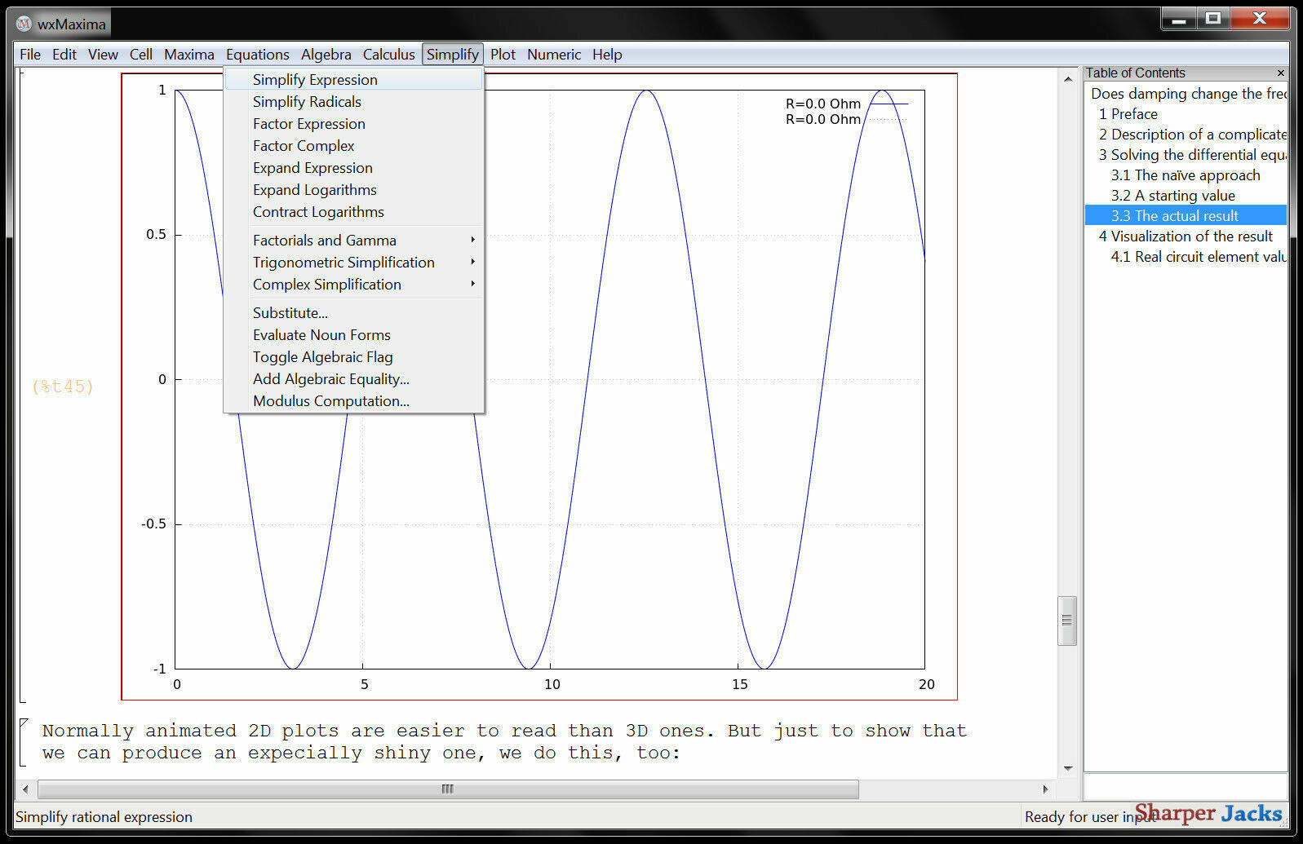Click the vertical scrollbar thumb
The width and height of the screenshot is (1303, 844).
pos(1067,621)
